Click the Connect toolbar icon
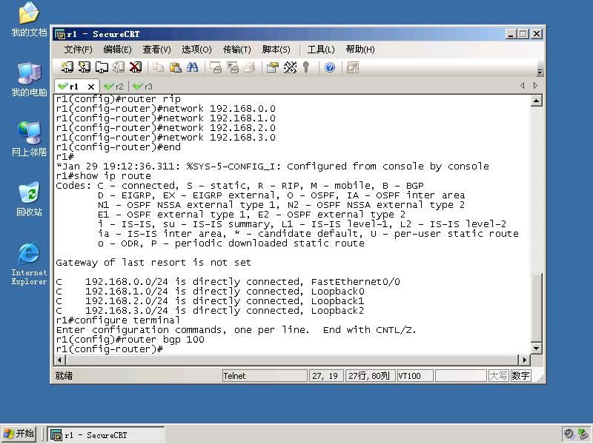 (x=67, y=67)
